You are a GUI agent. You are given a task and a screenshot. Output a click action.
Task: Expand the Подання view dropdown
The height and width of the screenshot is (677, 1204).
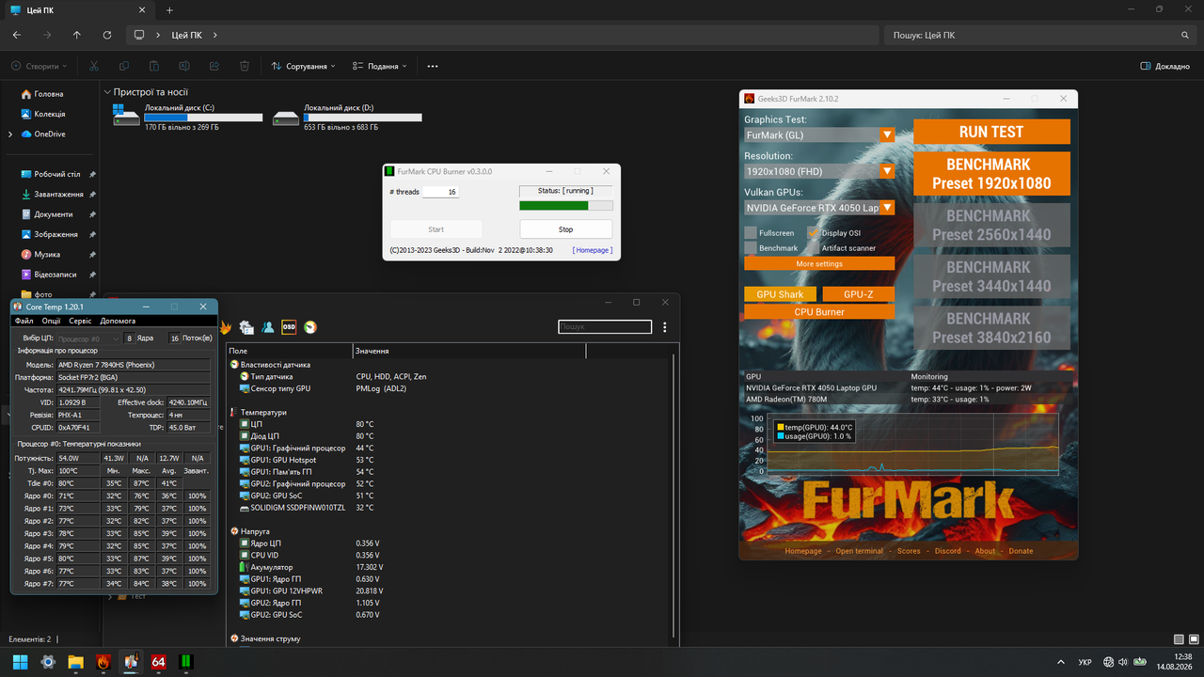tap(380, 67)
